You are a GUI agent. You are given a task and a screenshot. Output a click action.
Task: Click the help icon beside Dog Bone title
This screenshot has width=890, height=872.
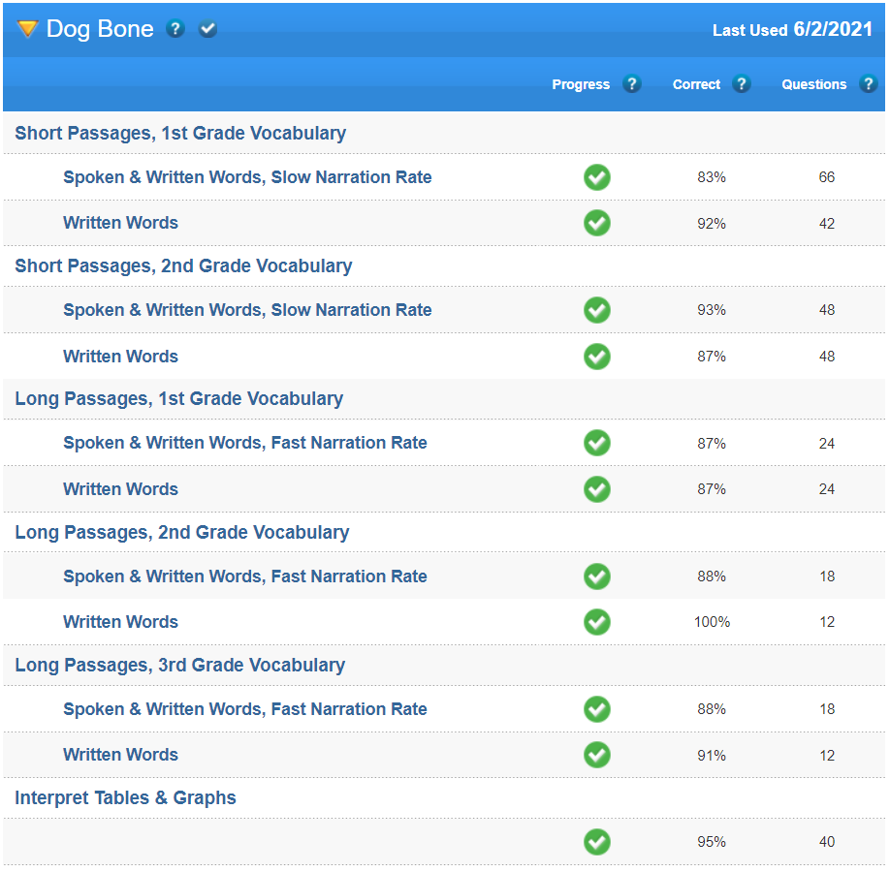coord(175,29)
